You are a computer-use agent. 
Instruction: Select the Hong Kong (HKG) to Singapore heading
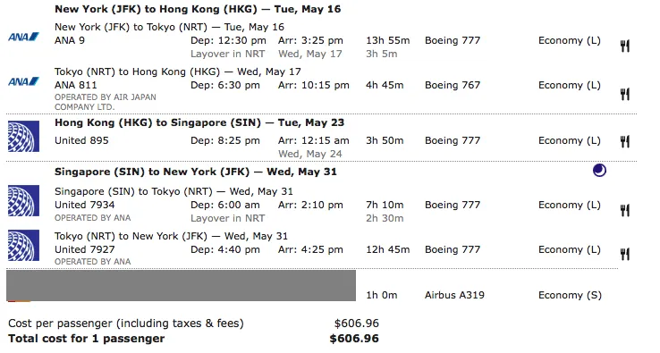[199, 122]
